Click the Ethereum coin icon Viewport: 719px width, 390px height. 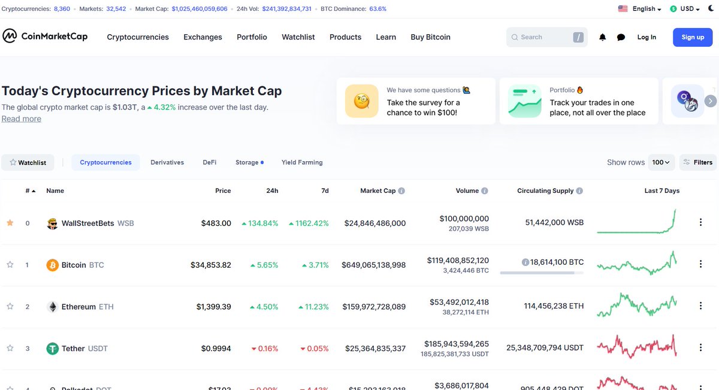pos(53,307)
